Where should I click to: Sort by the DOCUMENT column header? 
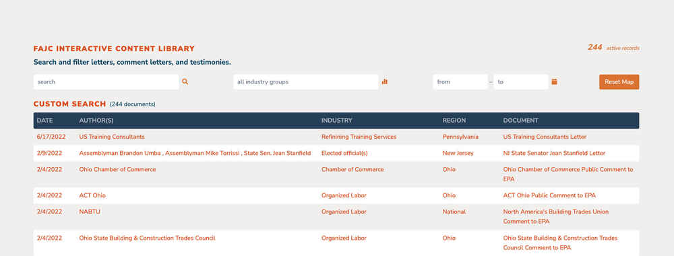coord(520,121)
